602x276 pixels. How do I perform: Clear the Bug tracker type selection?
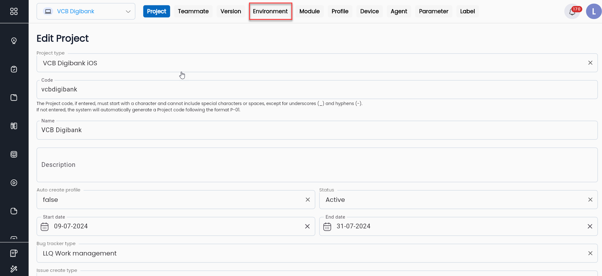(x=590, y=253)
